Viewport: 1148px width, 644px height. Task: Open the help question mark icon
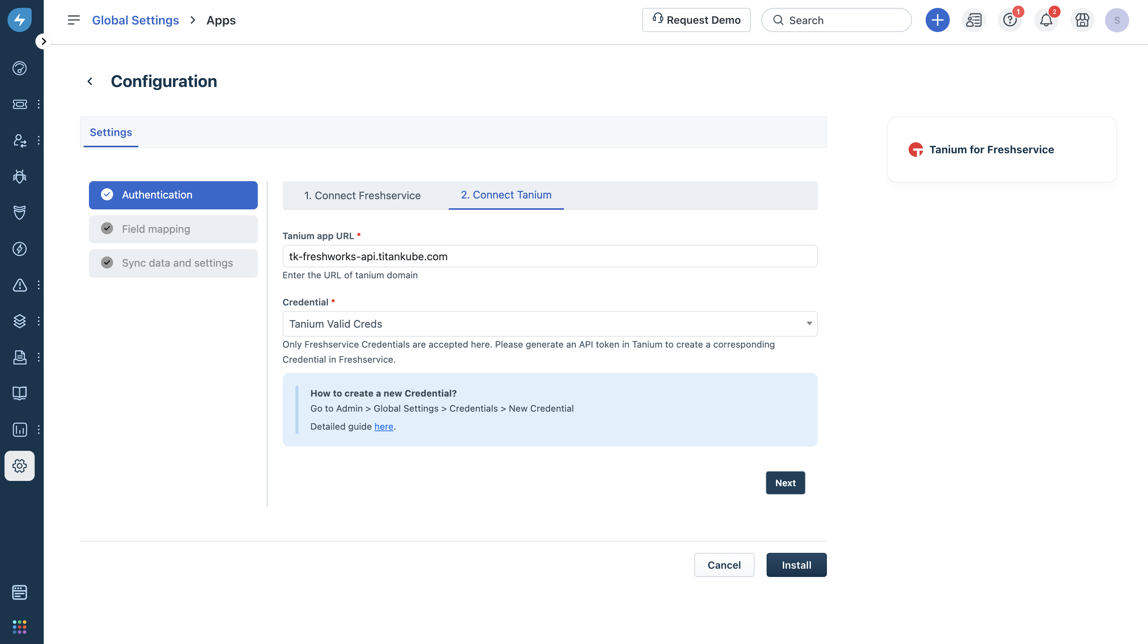pos(1009,20)
